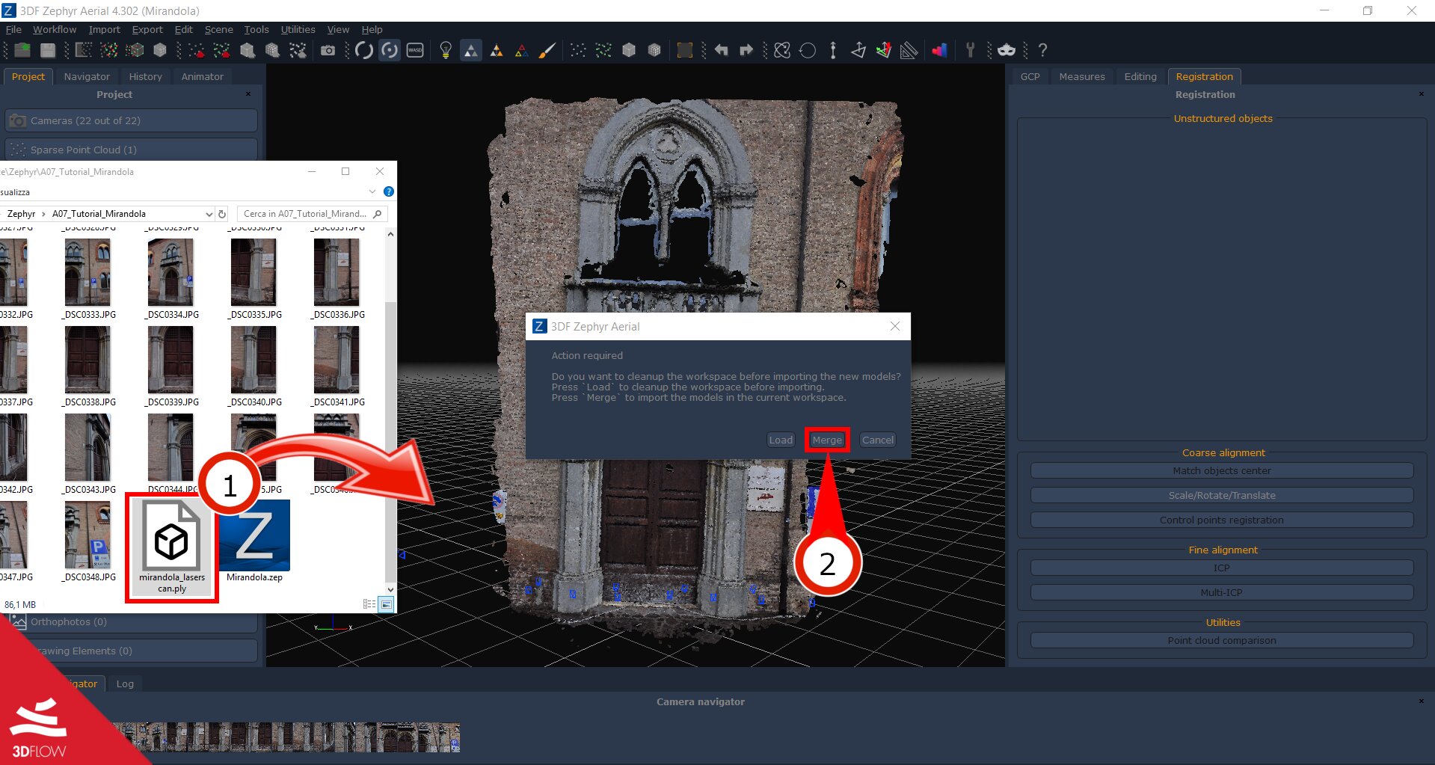Click the open project icon in toolbar

pyautogui.click(x=22, y=50)
